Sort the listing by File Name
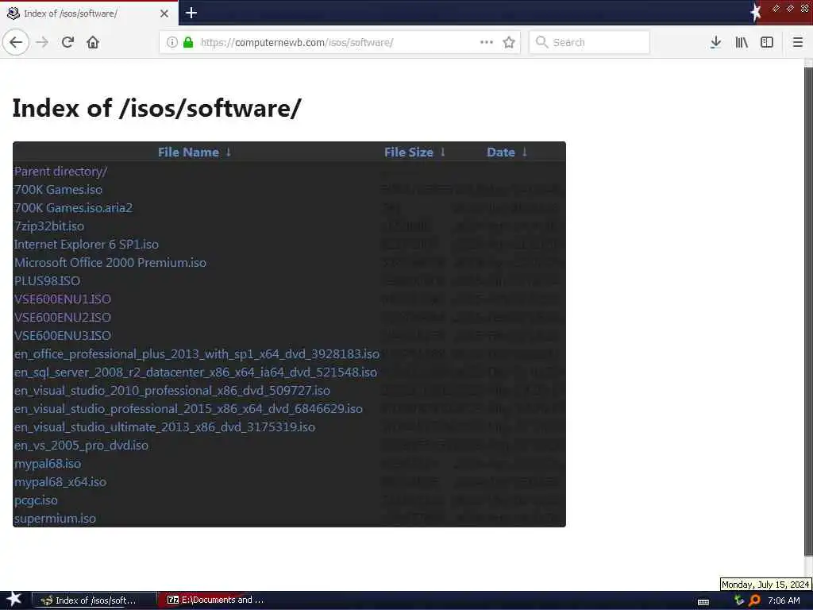 click(x=188, y=152)
